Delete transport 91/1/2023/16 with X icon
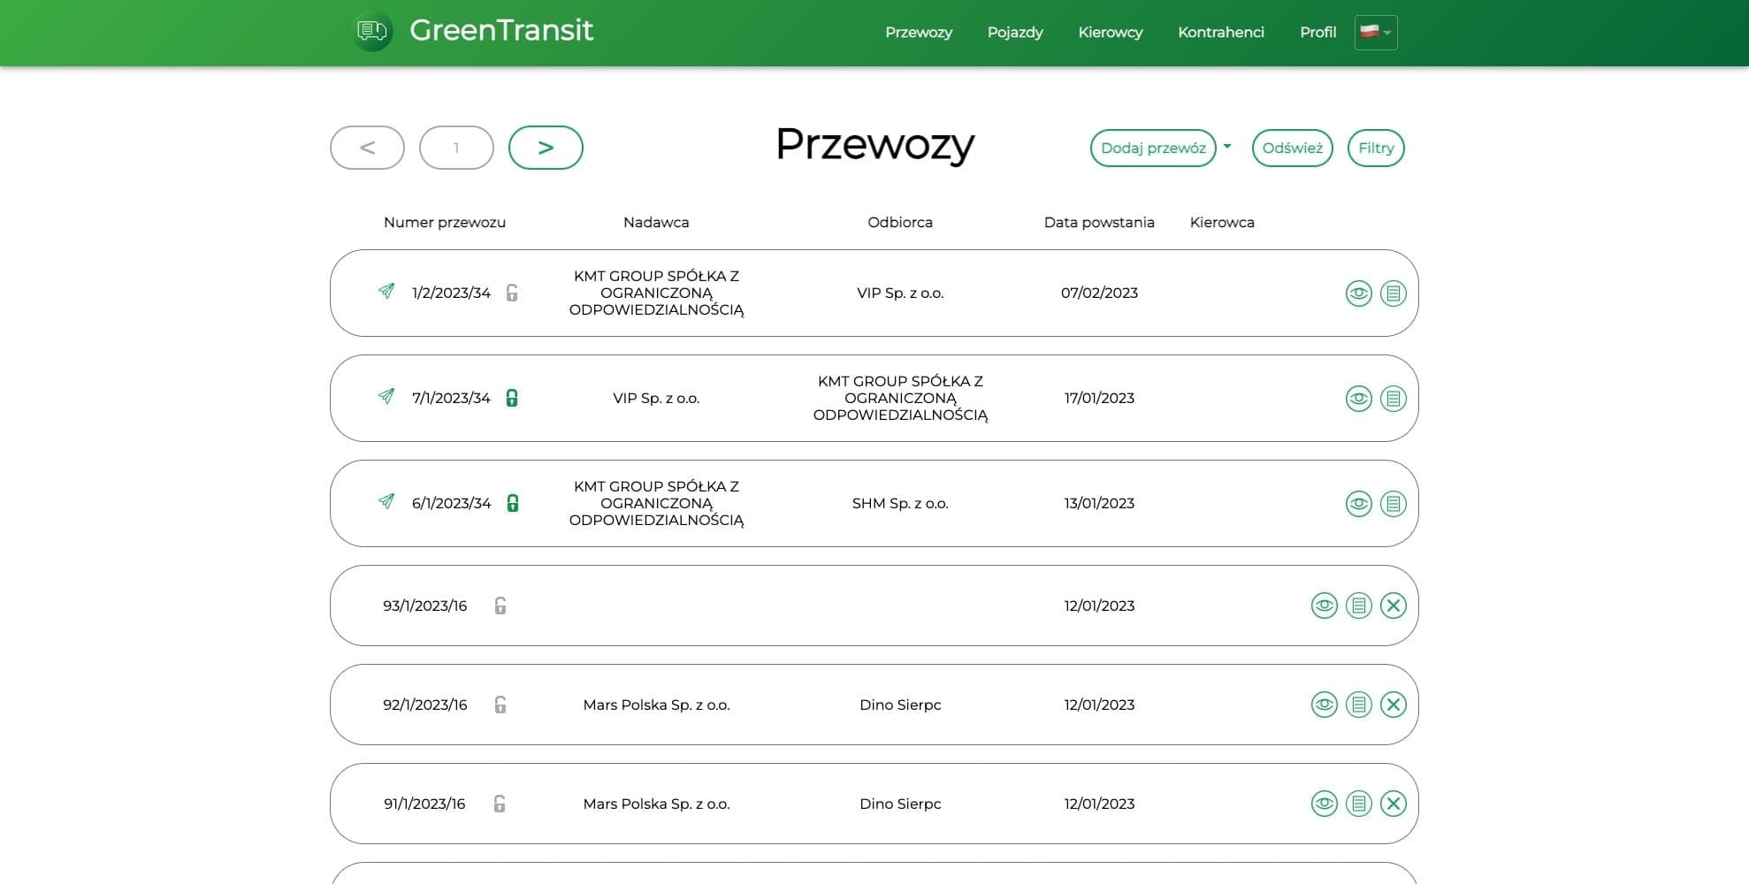1749x884 pixels. [1393, 804]
